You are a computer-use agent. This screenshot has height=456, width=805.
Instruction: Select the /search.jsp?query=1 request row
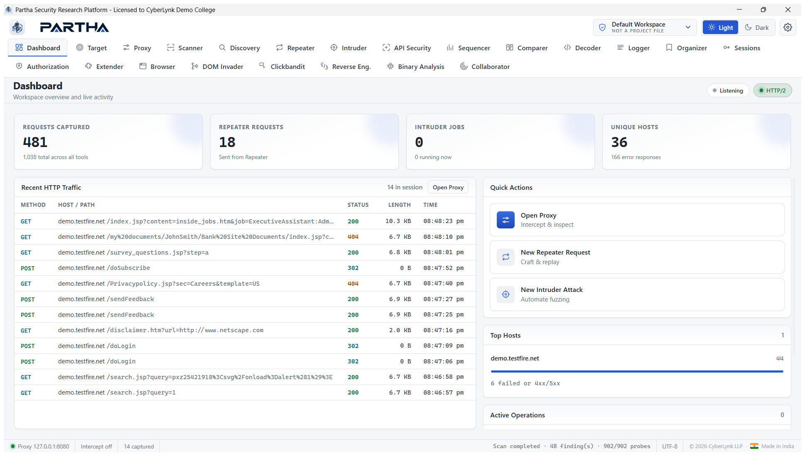245,392
